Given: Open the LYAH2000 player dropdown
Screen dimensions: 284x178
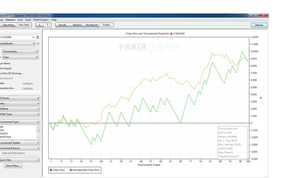Looking at the screenshot, I should (x=17, y=37).
